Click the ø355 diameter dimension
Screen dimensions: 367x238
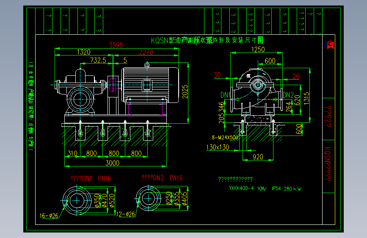point(177,199)
